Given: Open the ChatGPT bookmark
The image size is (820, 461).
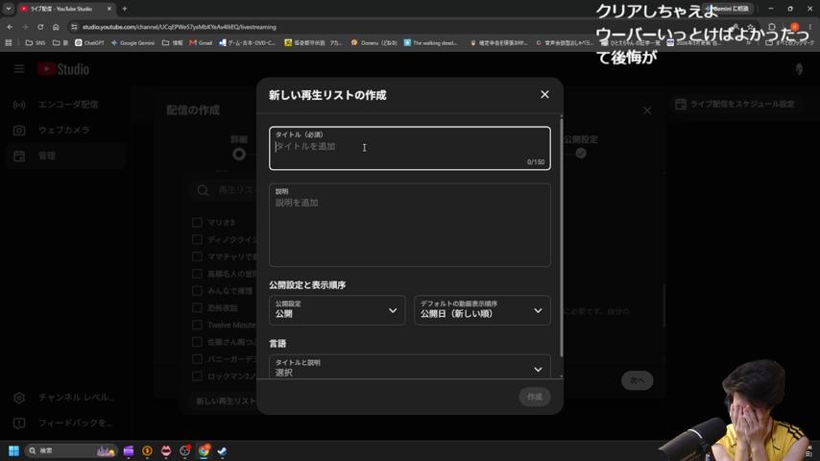Looking at the screenshot, I should (89, 42).
